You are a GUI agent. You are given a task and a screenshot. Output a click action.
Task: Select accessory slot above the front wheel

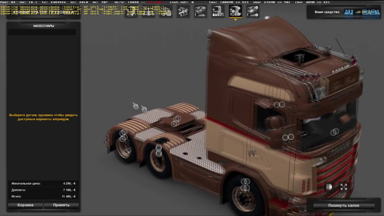245,184
